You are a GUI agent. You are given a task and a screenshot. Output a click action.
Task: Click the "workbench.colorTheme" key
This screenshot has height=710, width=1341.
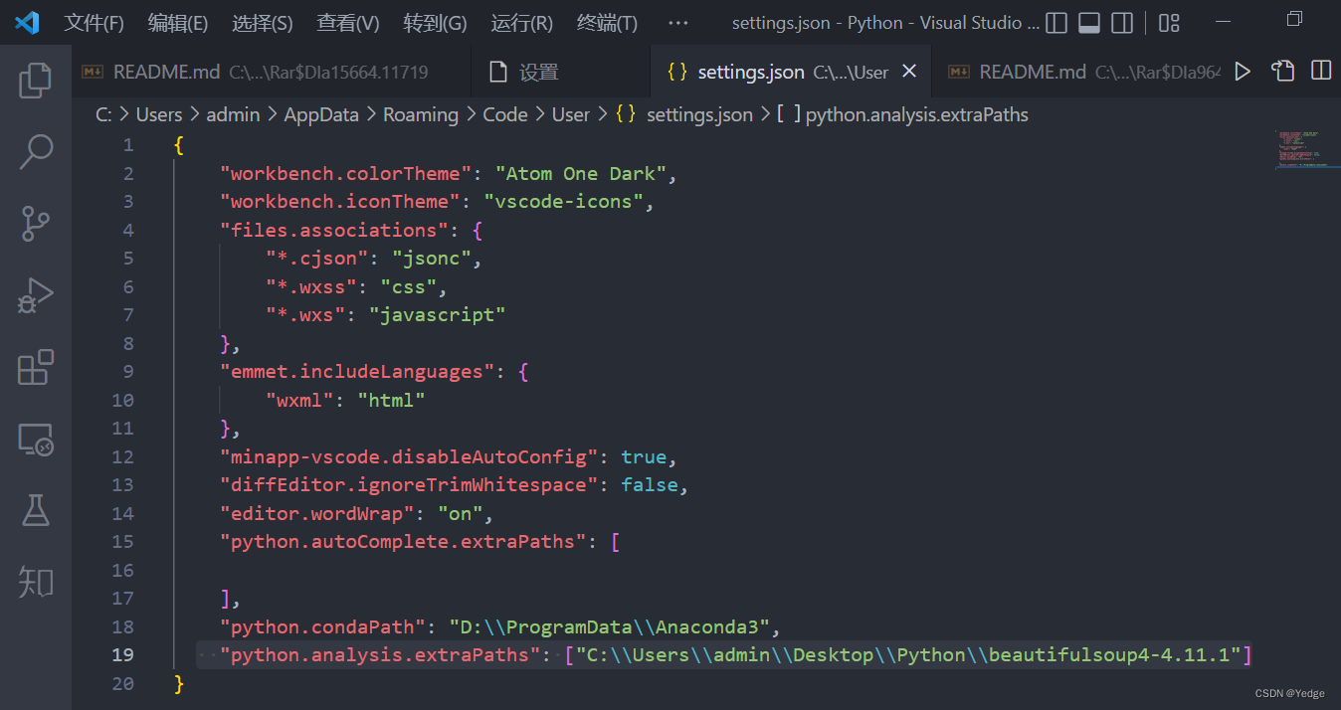345,173
